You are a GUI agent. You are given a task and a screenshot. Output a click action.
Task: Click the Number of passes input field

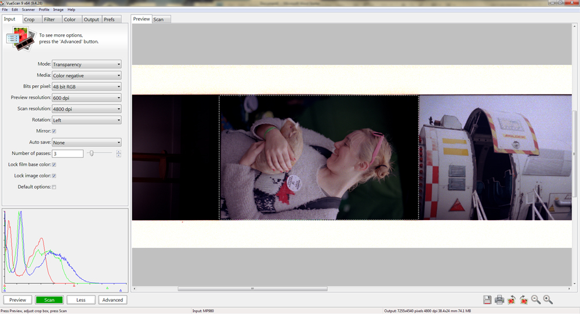coord(68,154)
